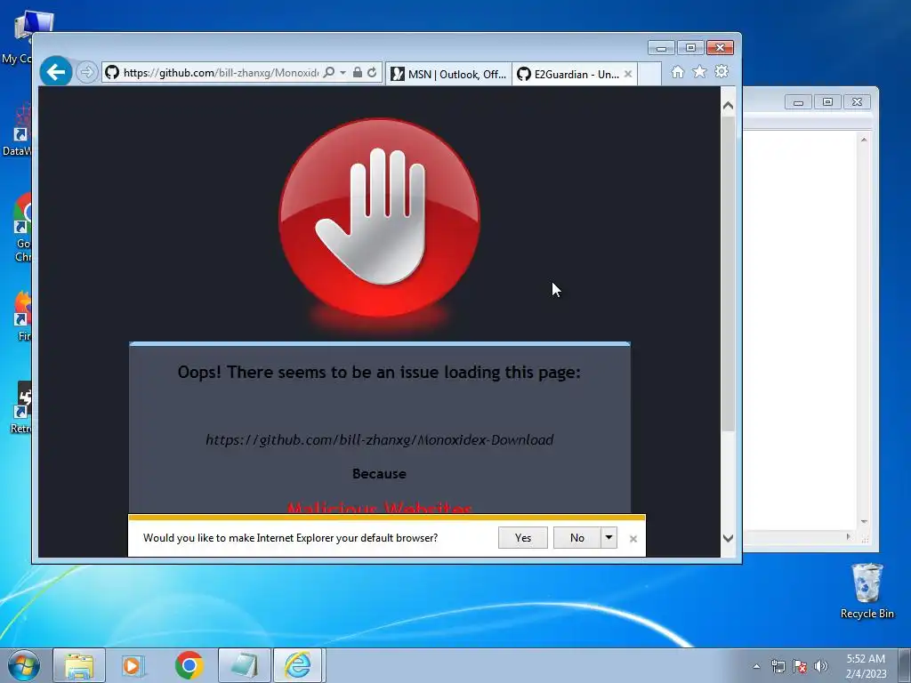The image size is (911, 683).
Task: Close the E2Guardian tab
Action: pos(628,74)
